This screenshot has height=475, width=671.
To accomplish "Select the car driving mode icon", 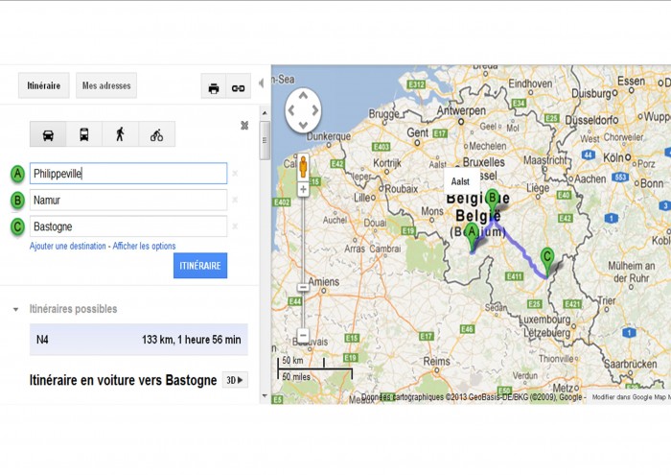I will pos(48,134).
